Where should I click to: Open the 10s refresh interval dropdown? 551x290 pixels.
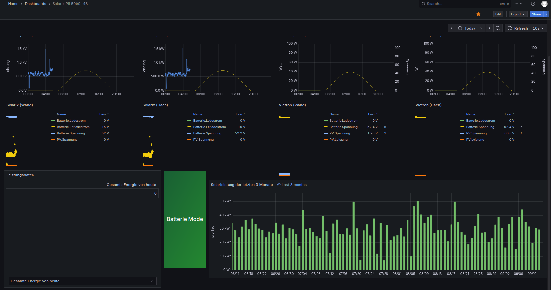[538, 28]
